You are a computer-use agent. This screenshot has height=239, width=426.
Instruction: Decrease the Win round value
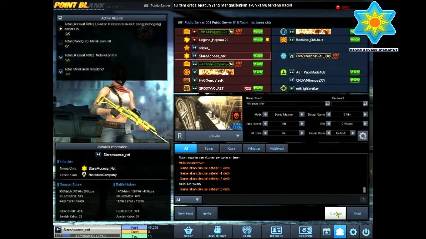328,123
